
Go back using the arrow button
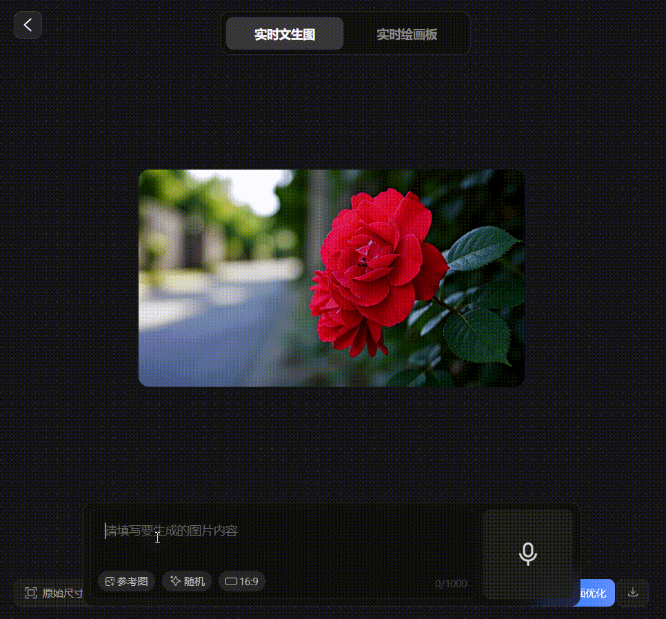28,25
